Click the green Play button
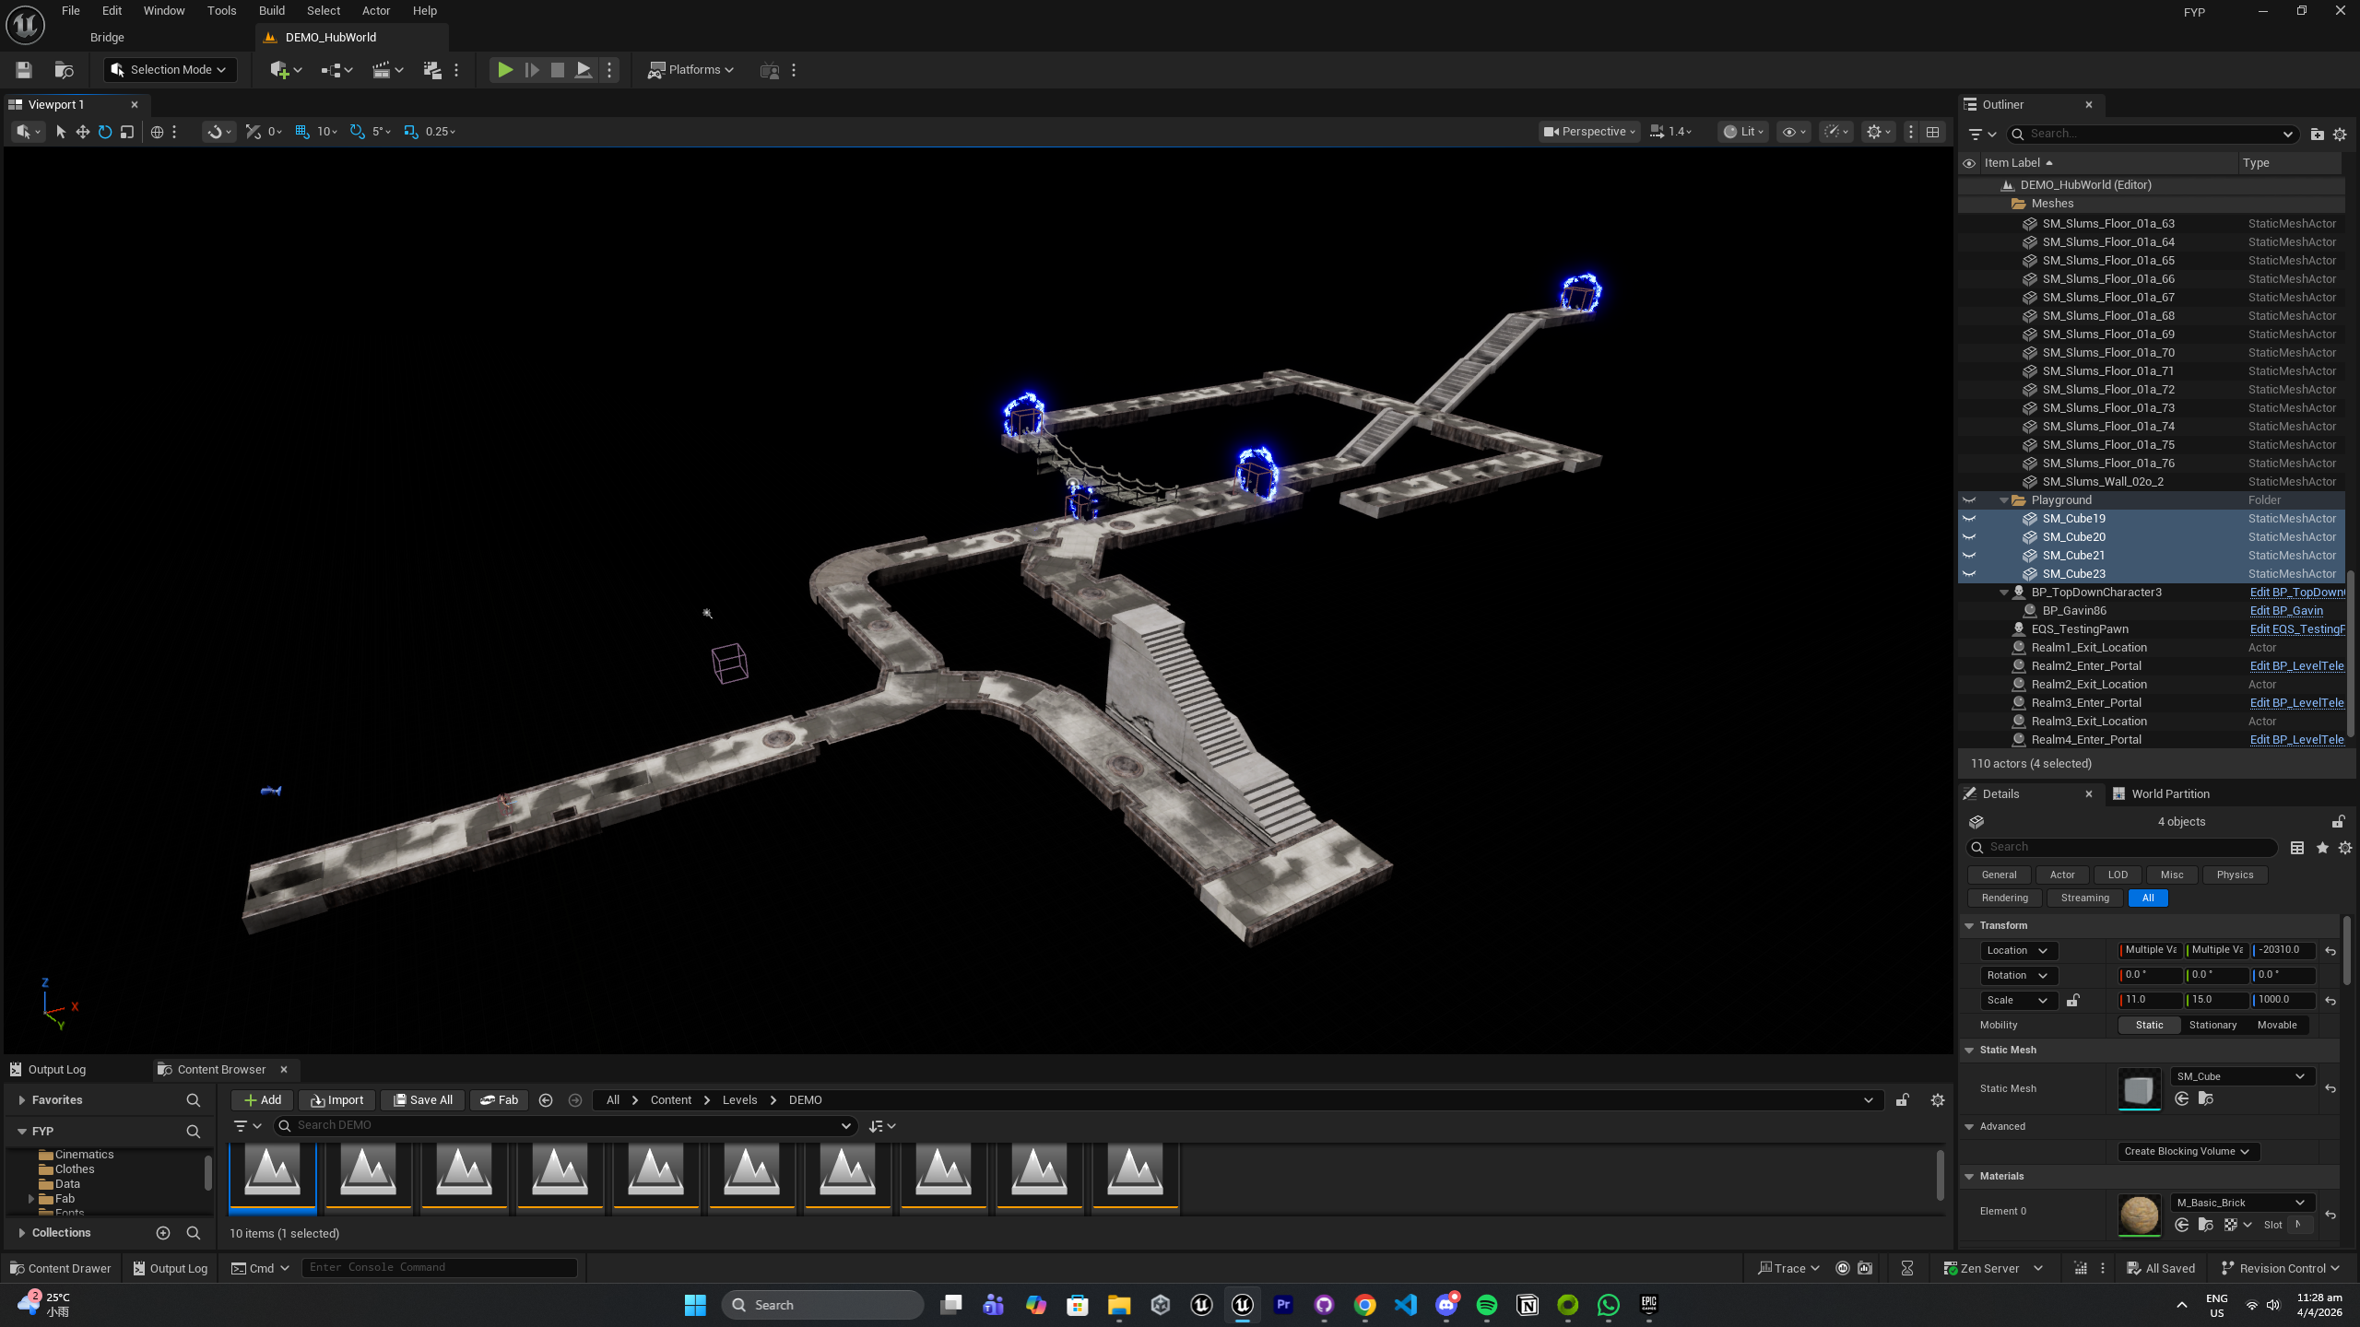 click(504, 69)
